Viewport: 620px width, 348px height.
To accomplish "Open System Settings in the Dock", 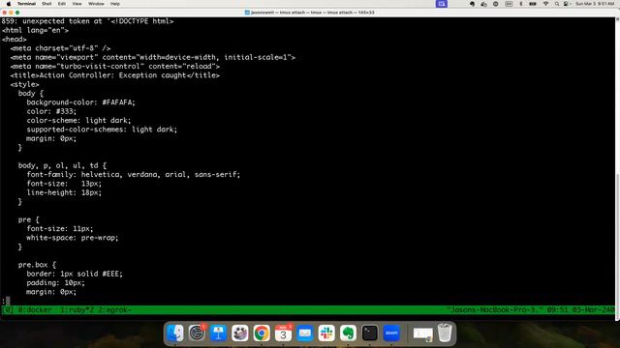I will pyautogui.click(x=197, y=333).
